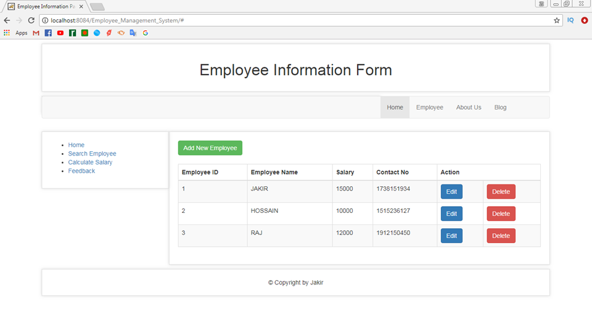Click the Google bookmark icon
Screen dimensions: 592x314
pyautogui.click(x=145, y=33)
